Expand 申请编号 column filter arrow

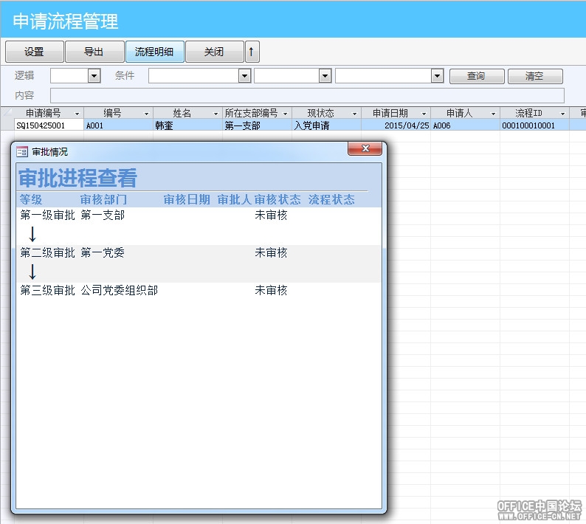77,114
